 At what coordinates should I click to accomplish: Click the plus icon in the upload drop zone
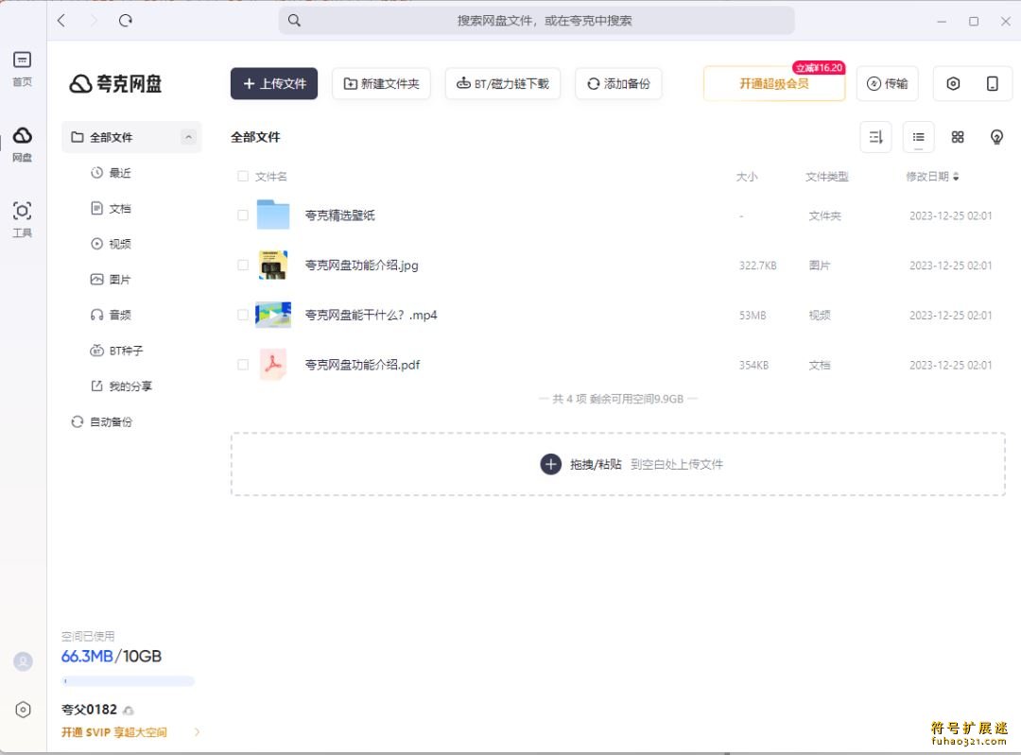[x=551, y=464]
